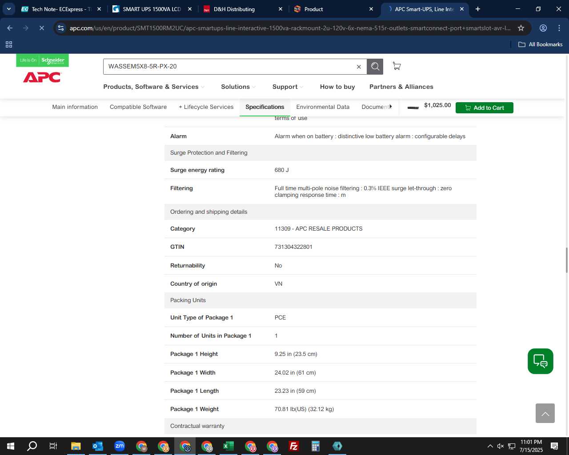569x455 pixels.
Task: Clear the search field with the X icon
Action: click(359, 67)
